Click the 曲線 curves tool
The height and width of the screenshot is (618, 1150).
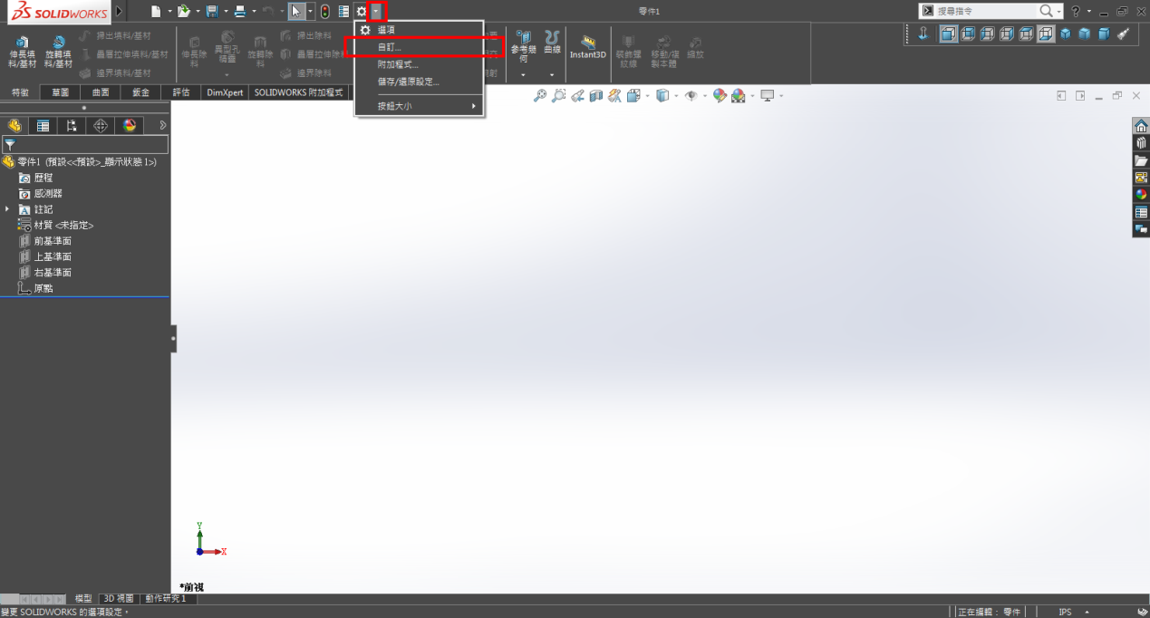(552, 43)
